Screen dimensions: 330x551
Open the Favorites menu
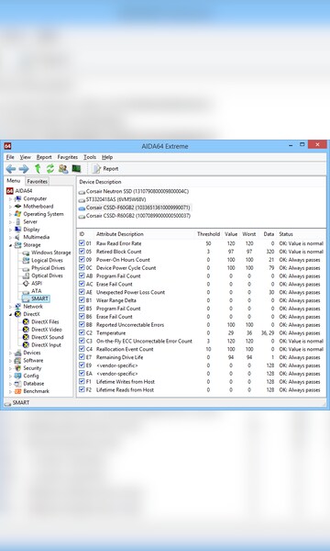[68, 157]
